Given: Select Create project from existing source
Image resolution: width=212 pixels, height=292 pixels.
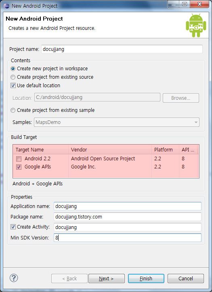Looking at the screenshot, I should 13,77.
